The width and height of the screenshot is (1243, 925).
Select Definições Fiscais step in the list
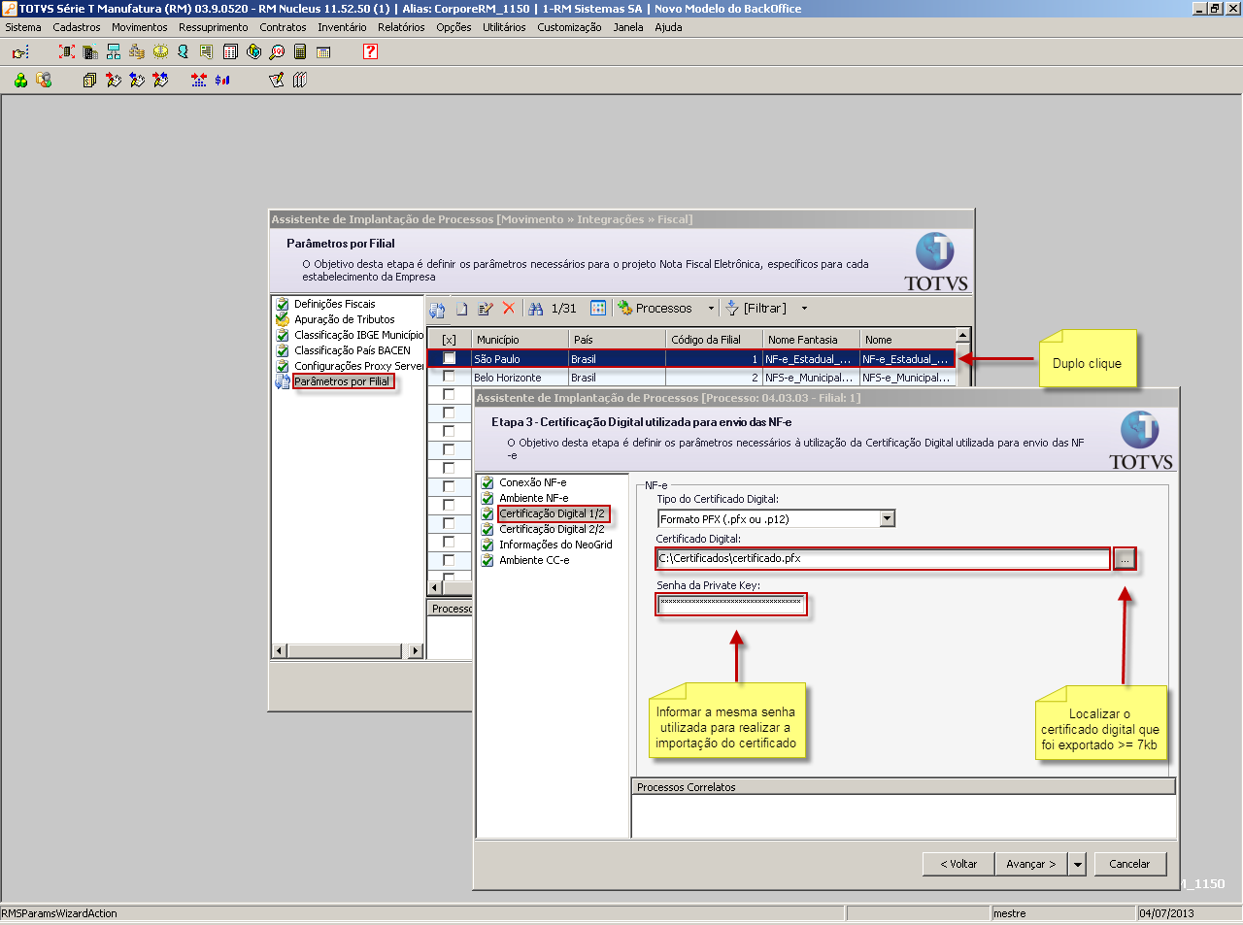(334, 304)
